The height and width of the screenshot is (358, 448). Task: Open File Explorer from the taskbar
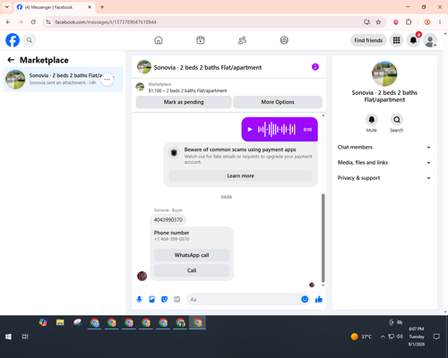[x=60, y=322]
